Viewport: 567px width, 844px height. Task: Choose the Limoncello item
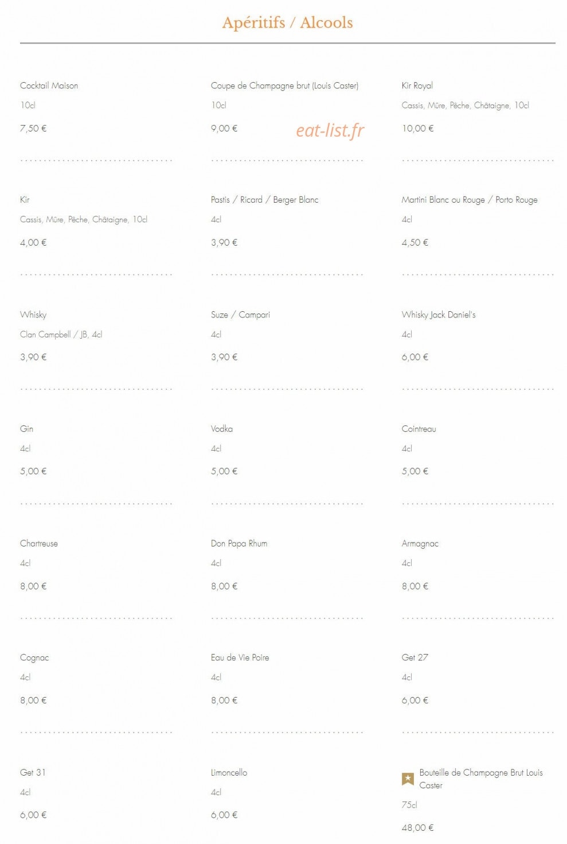[229, 772]
